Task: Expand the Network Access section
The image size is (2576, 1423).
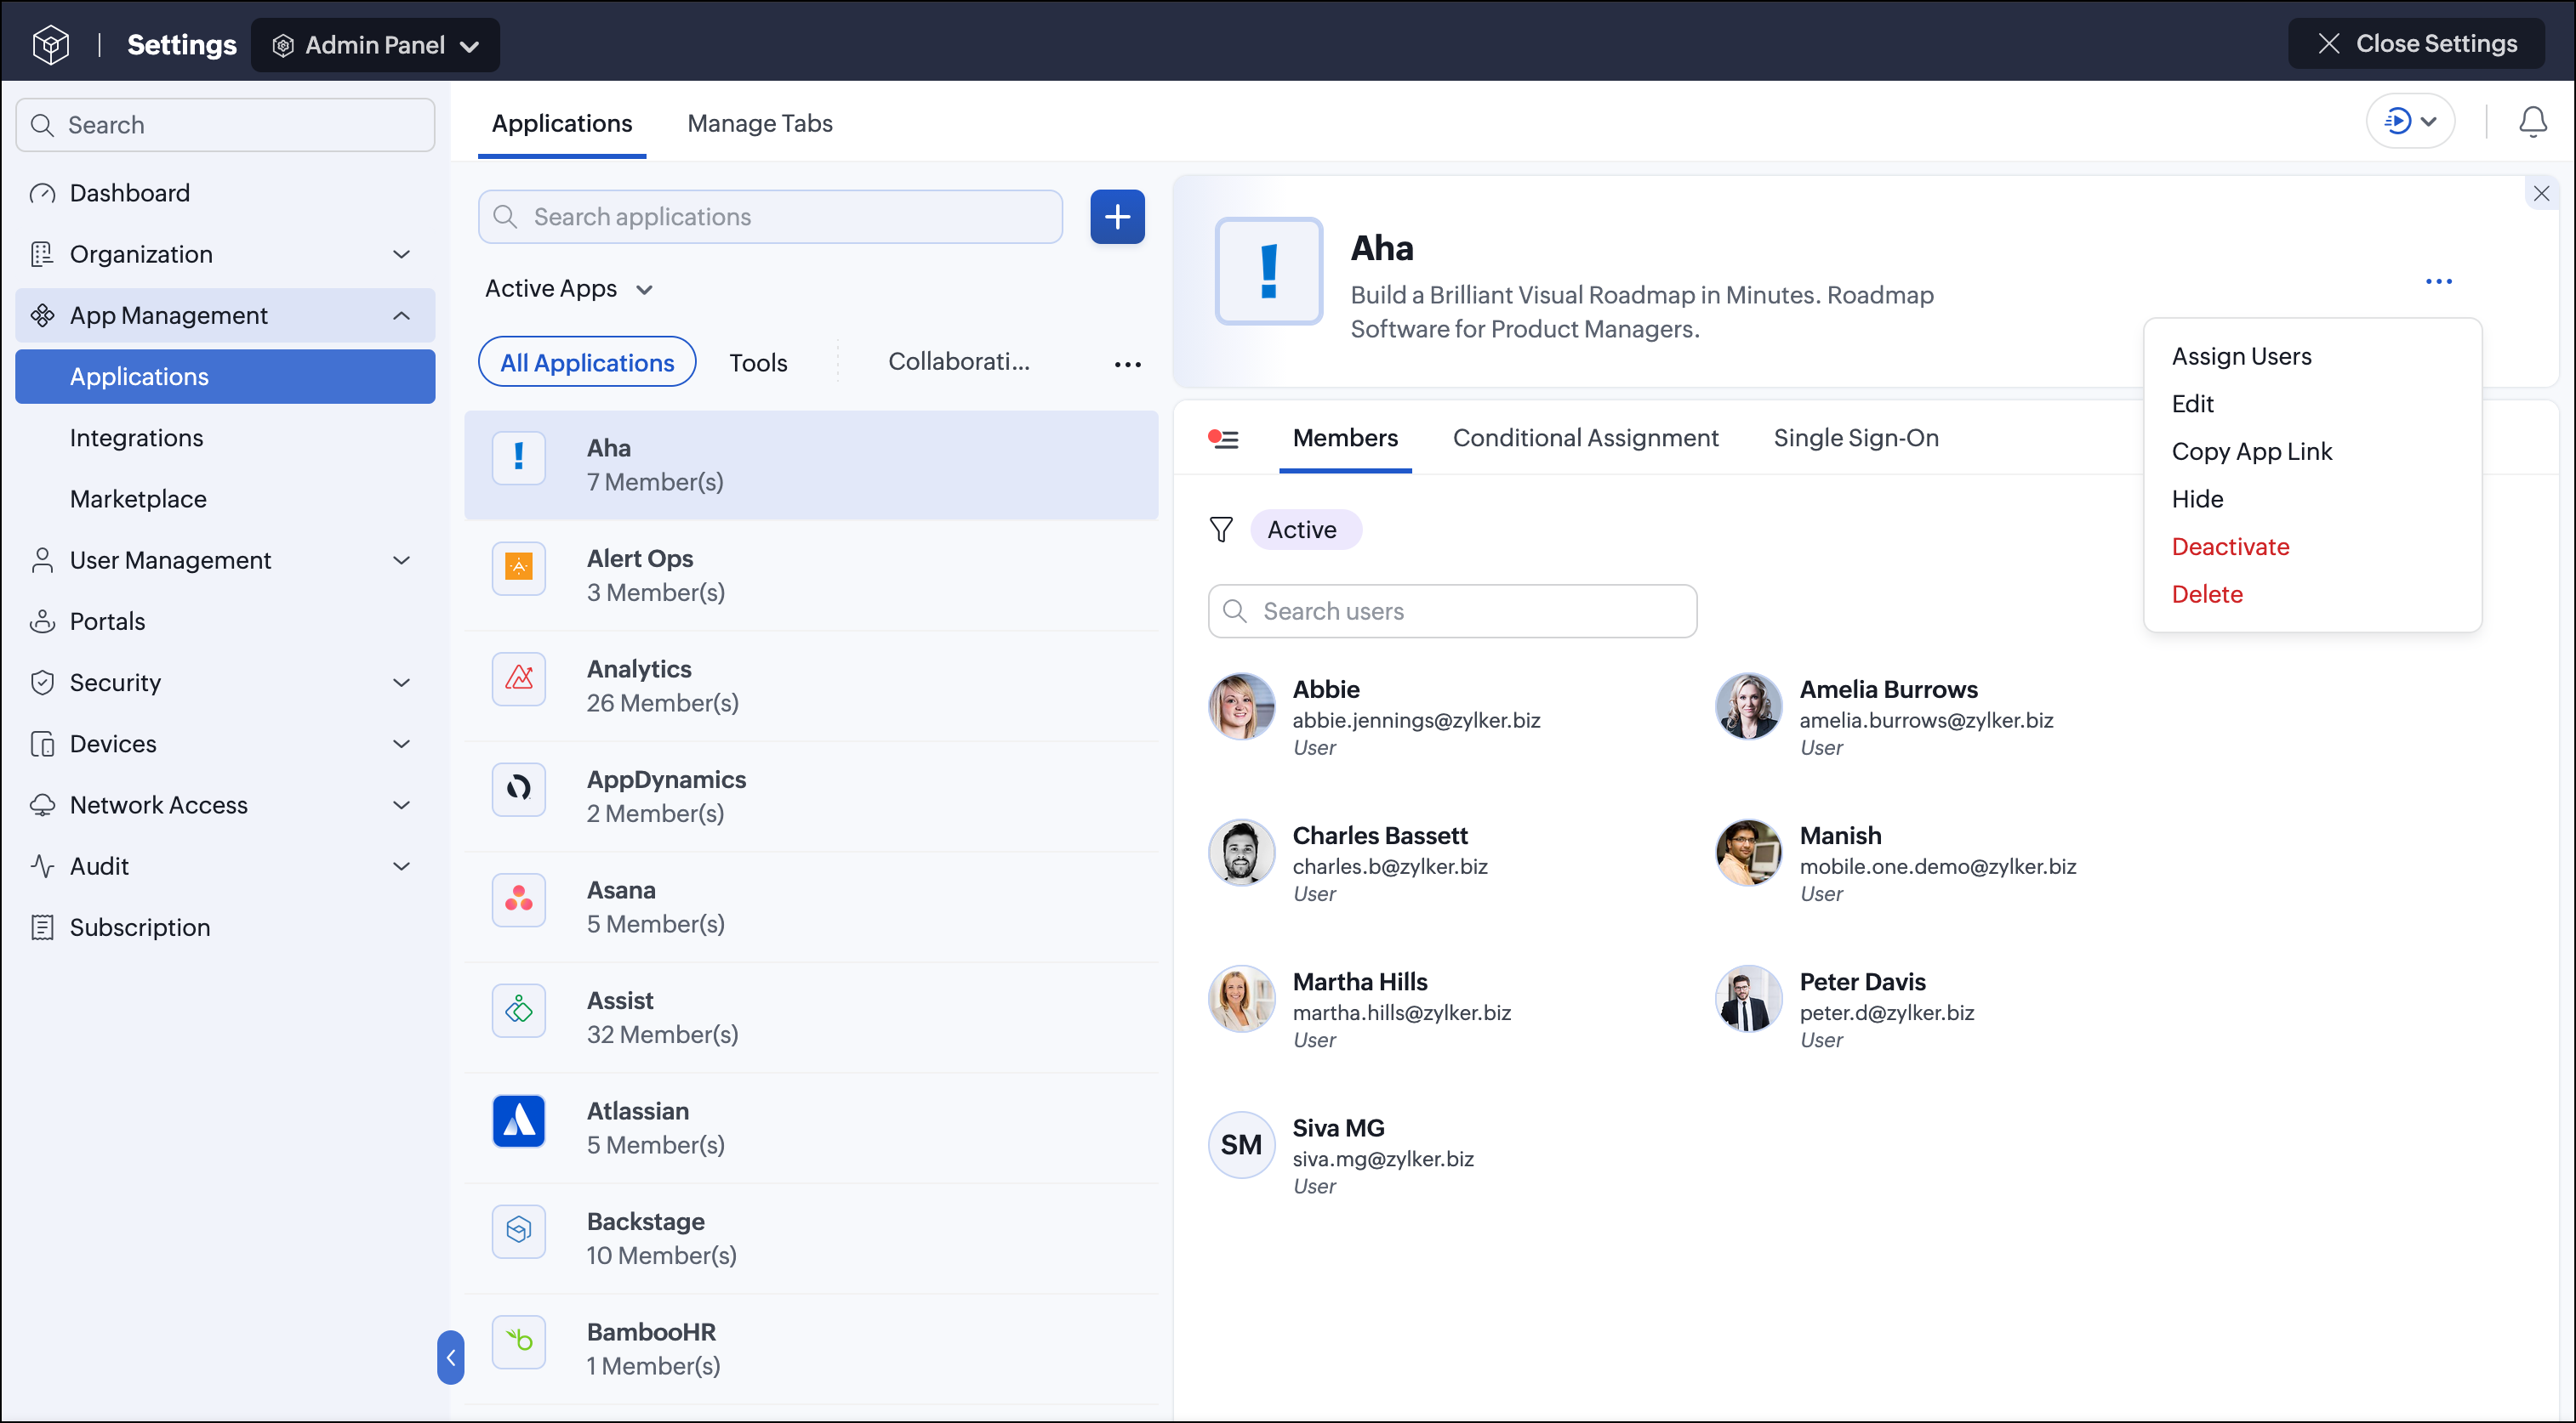Action: point(226,806)
